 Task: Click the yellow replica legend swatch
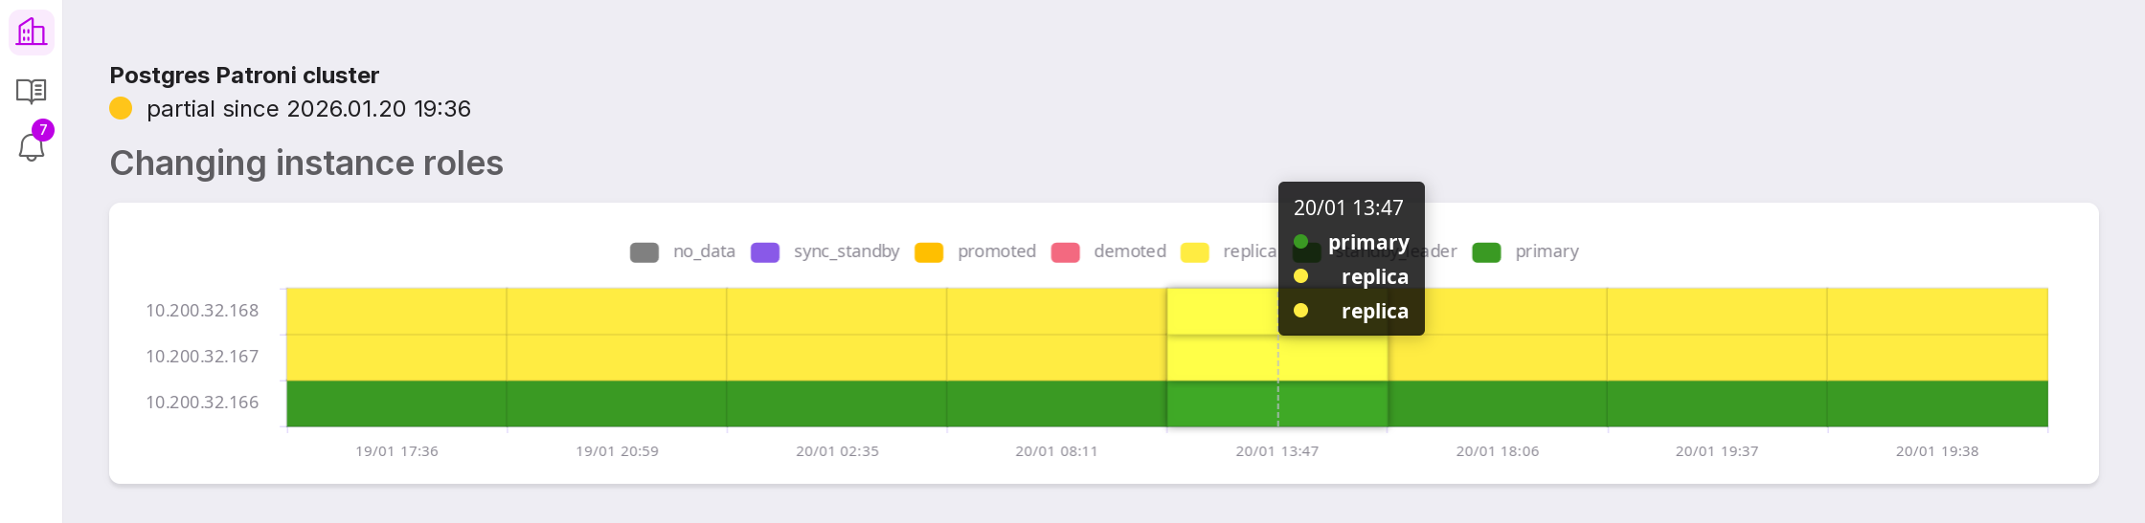[x=1195, y=252]
